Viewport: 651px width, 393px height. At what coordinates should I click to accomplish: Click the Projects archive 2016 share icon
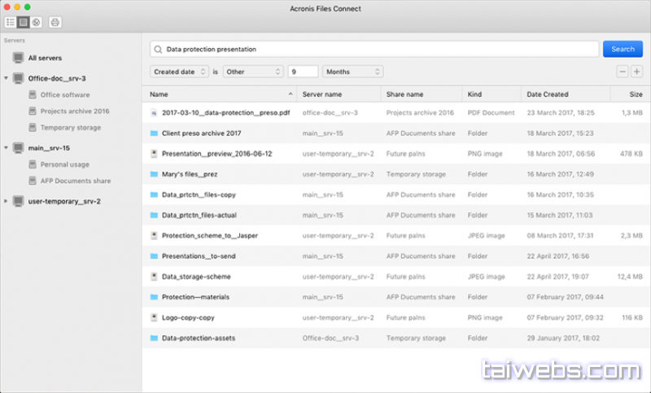point(32,111)
